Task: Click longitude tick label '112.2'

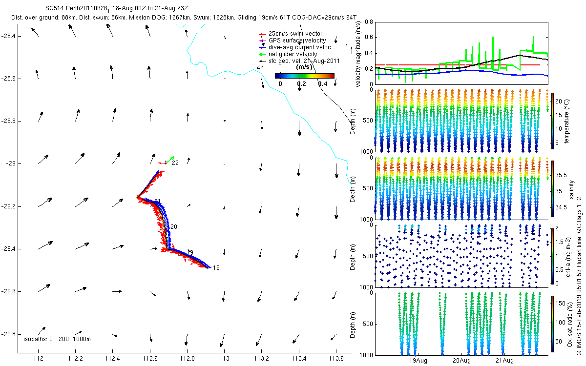Action: (x=75, y=359)
